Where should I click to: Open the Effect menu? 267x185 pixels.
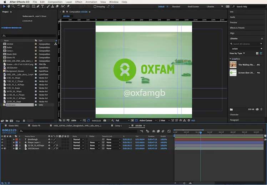[x=79, y=2]
